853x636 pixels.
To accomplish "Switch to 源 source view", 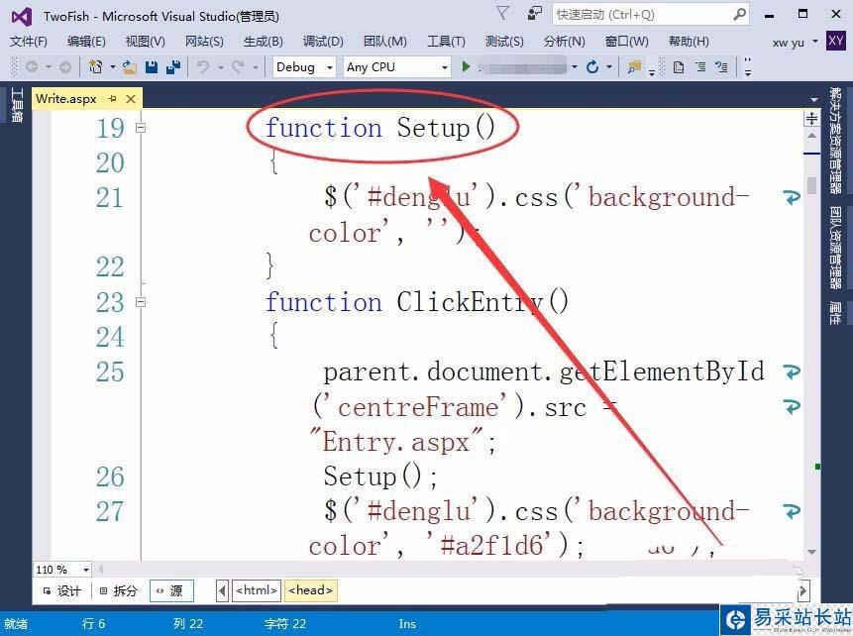I will click(171, 590).
